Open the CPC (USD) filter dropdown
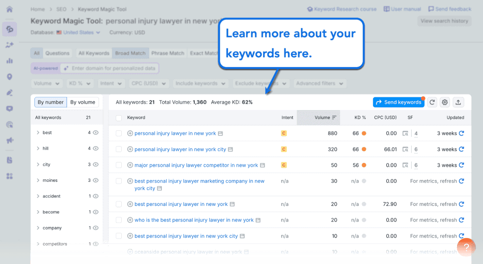Screen dimensions: 483x264 click(x=149, y=83)
